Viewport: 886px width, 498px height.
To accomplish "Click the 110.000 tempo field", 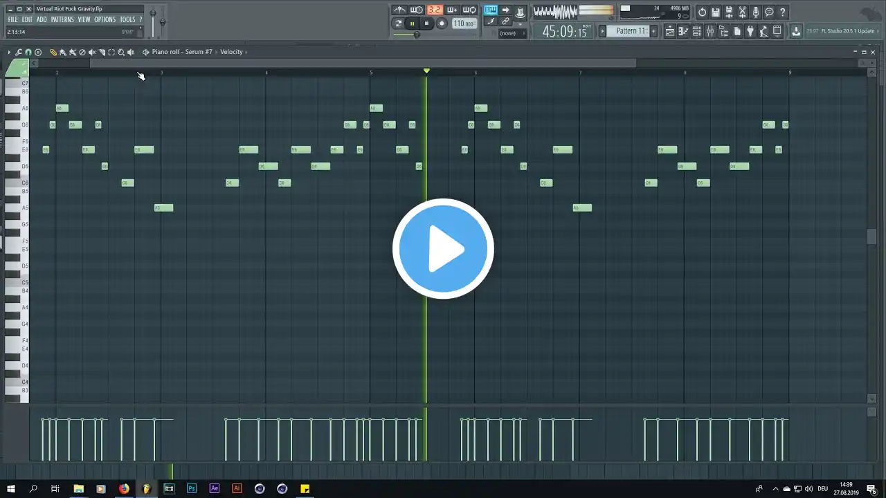I will pos(464,24).
